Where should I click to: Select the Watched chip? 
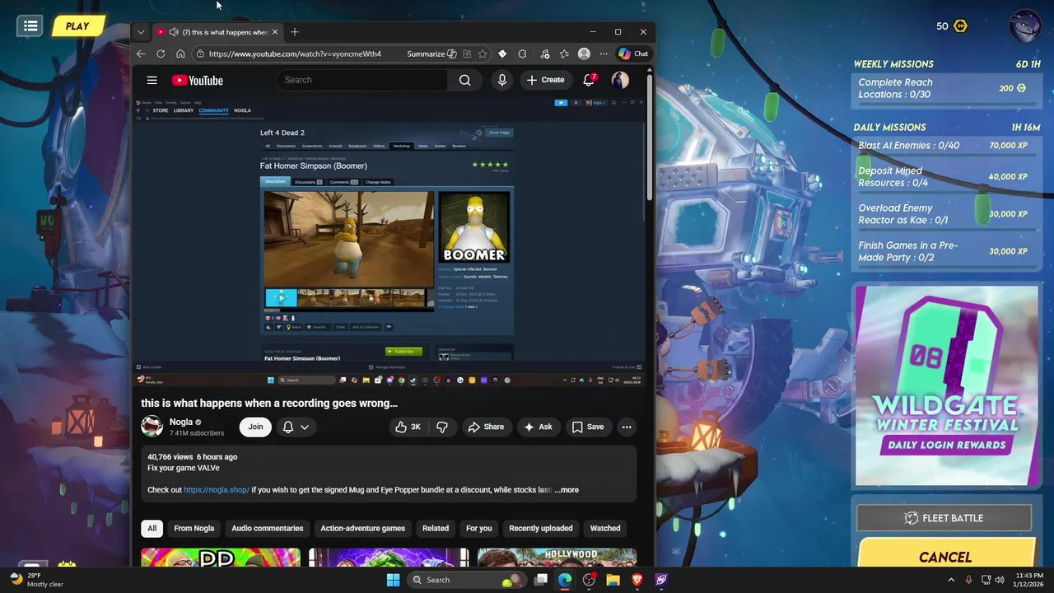coord(605,528)
